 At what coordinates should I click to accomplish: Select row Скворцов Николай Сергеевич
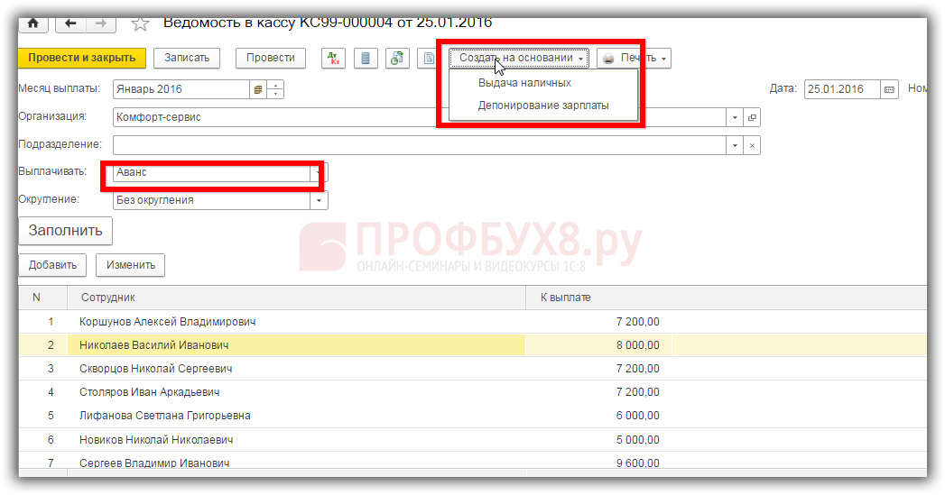coord(155,369)
